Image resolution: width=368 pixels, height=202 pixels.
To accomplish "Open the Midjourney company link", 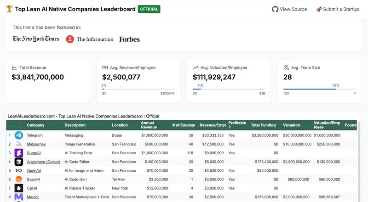I will click(36, 144).
